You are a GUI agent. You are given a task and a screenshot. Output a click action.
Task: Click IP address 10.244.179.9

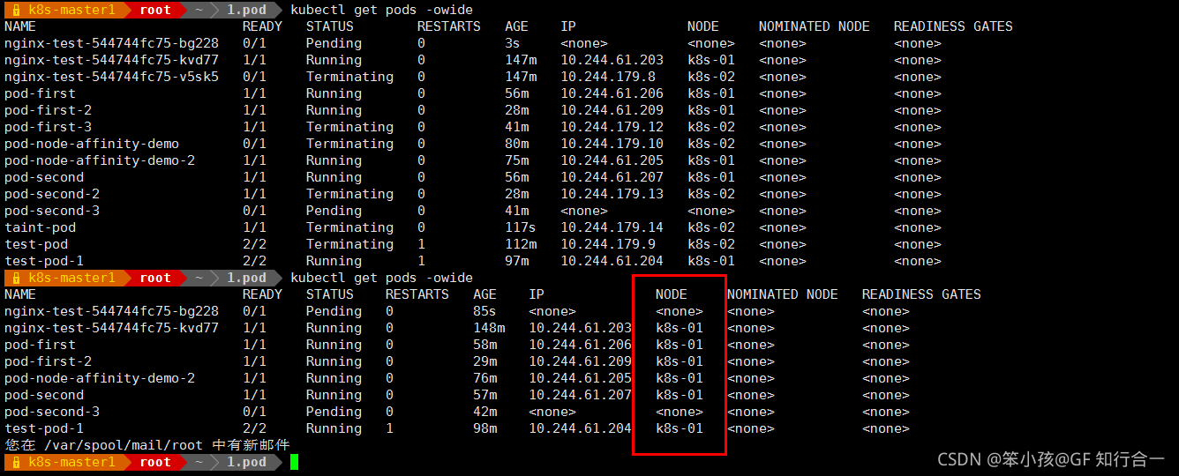coord(608,244)
